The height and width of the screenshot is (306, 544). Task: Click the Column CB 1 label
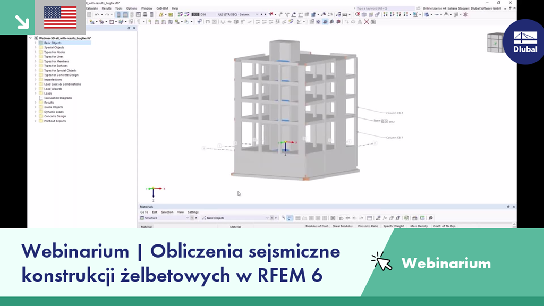pyautogui.click(x=395, y=138)
